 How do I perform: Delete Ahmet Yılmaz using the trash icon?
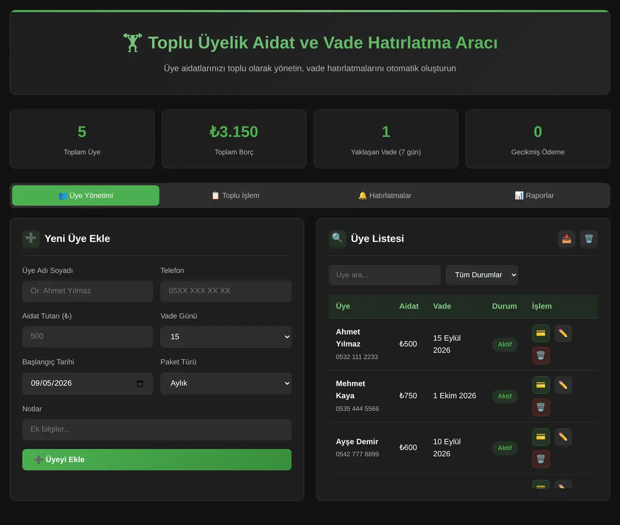tap(541, 356)
